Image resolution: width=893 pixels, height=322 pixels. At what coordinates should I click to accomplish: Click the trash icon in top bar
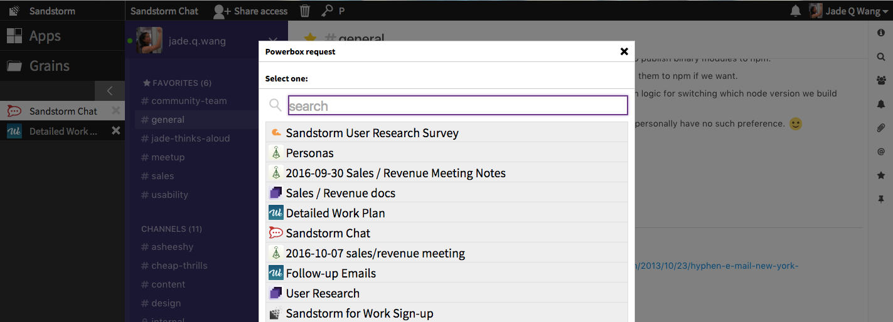coord(305,11)
